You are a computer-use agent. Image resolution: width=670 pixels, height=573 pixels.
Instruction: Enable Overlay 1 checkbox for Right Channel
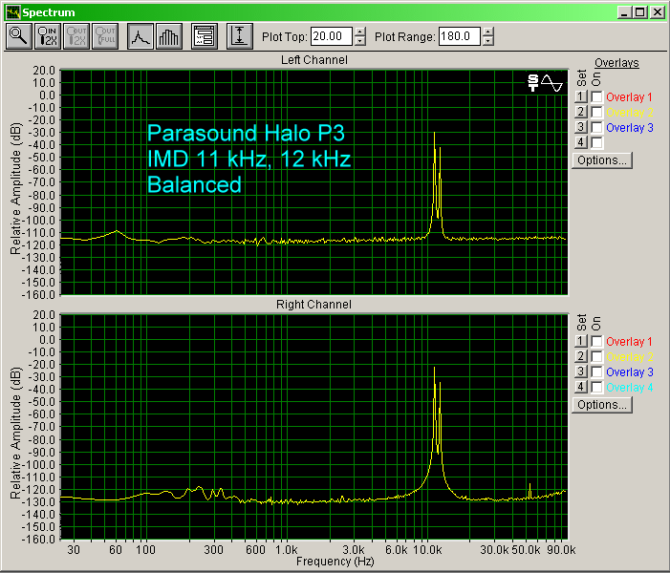tap(596, 342)
